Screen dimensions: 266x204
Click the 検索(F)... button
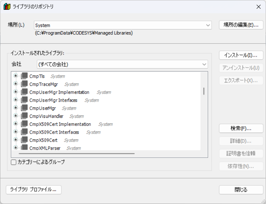point(241,128)
